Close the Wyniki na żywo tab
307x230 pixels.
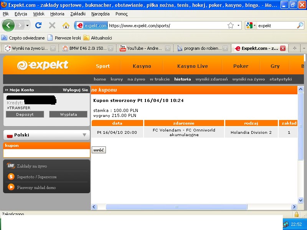tap(53, 48)
